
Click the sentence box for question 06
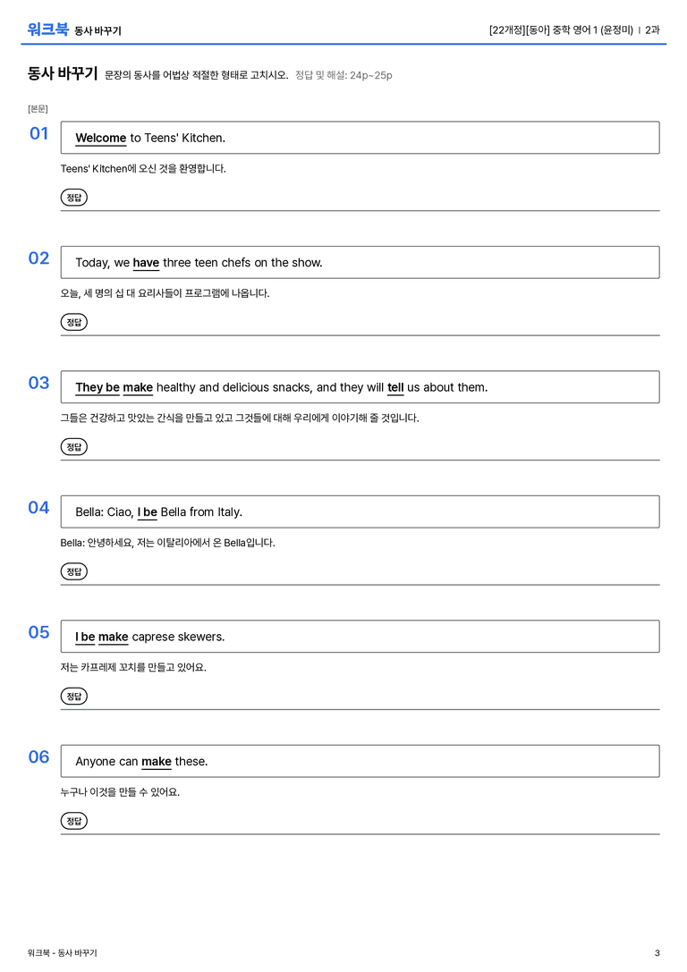pos(360,761)
